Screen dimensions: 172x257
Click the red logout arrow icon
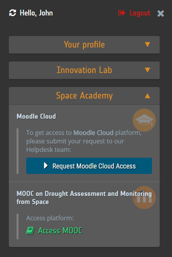pos(121,13)
